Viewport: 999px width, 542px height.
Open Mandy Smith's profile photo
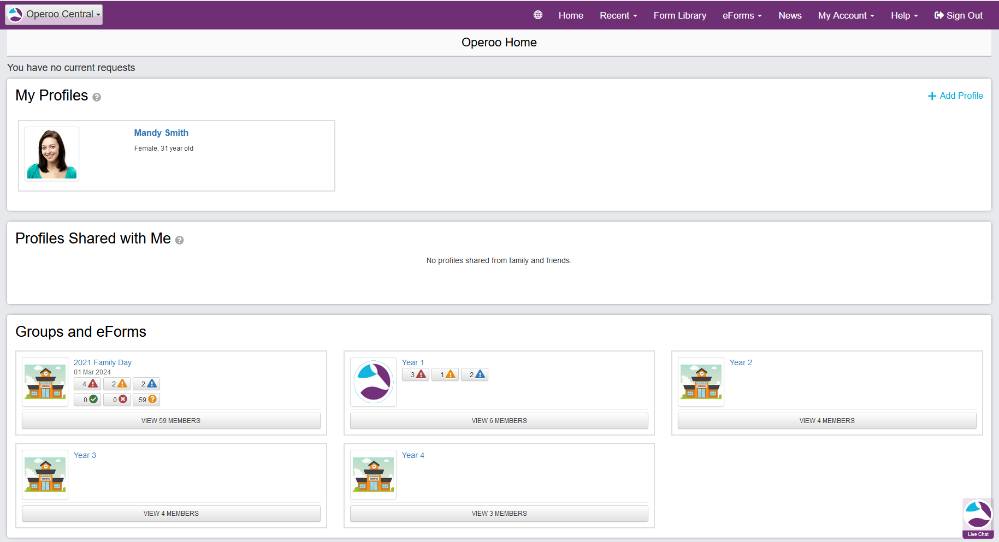(52, 154)
